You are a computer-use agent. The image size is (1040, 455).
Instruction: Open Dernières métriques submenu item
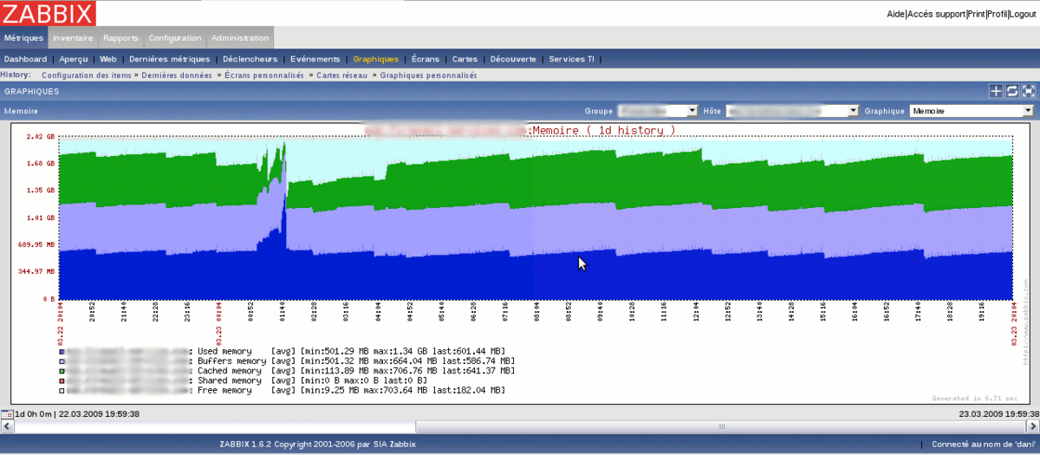pyautogui.click(x=169, y=59)
